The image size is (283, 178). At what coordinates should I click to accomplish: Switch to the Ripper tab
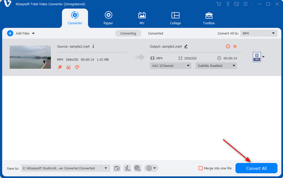(x=108, y=18)
